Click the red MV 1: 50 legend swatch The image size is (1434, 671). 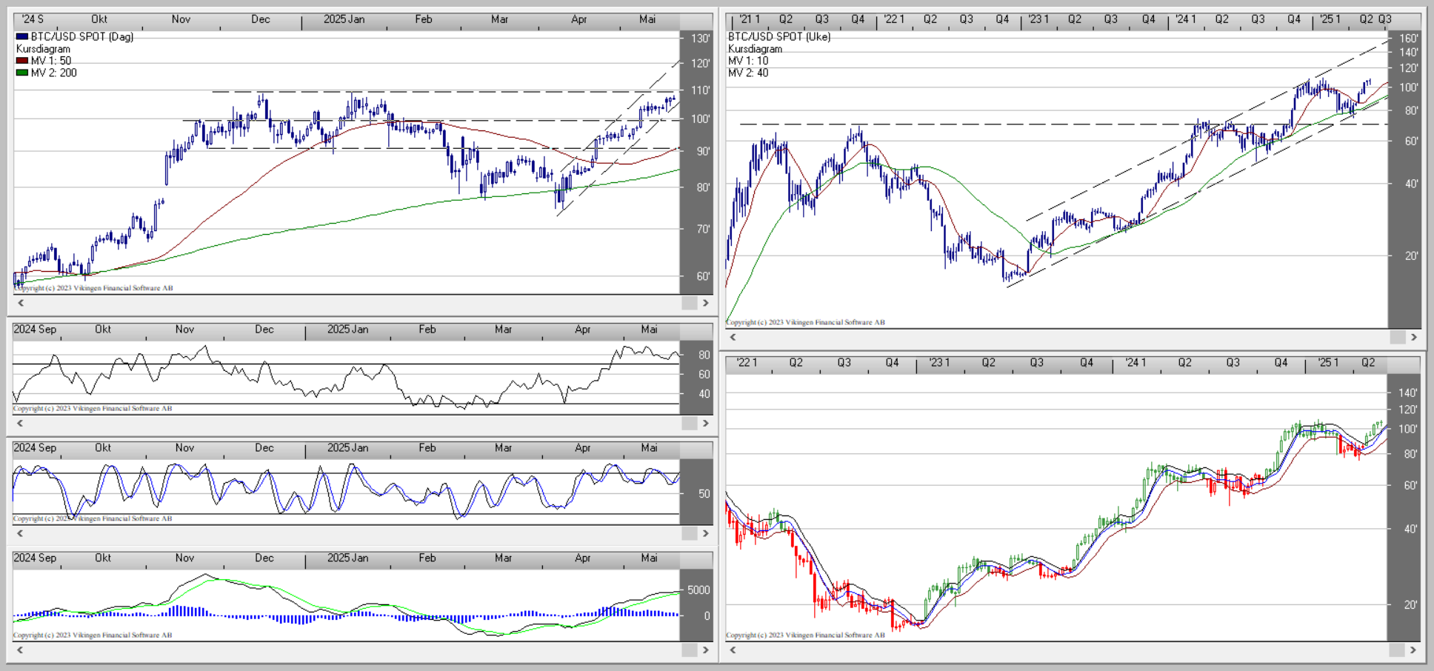(22, 61)
